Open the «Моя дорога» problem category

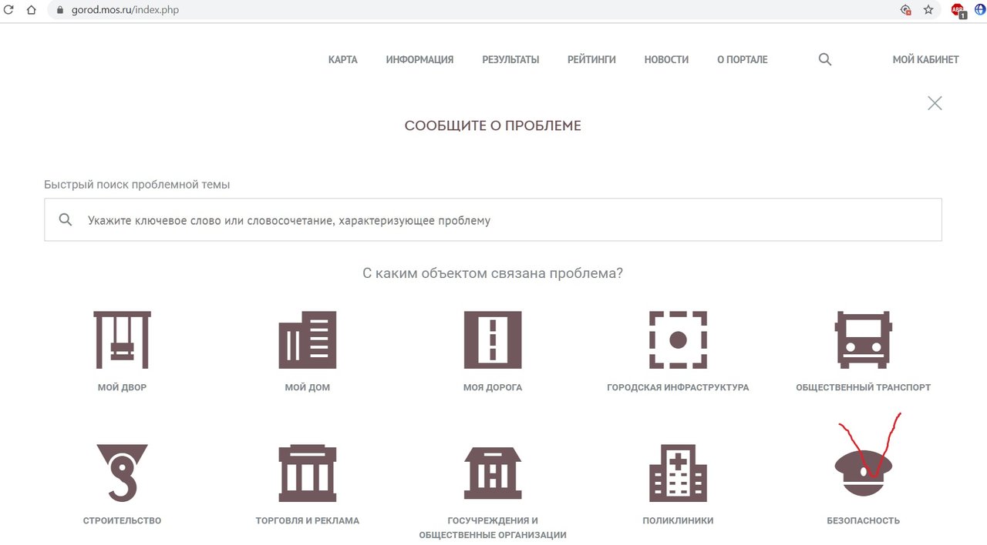pyautogui.click(x=492, y=339)
